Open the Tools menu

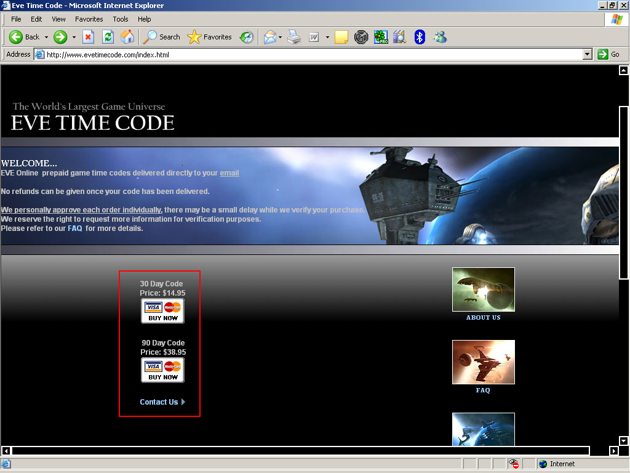click(x=120, y=19)
